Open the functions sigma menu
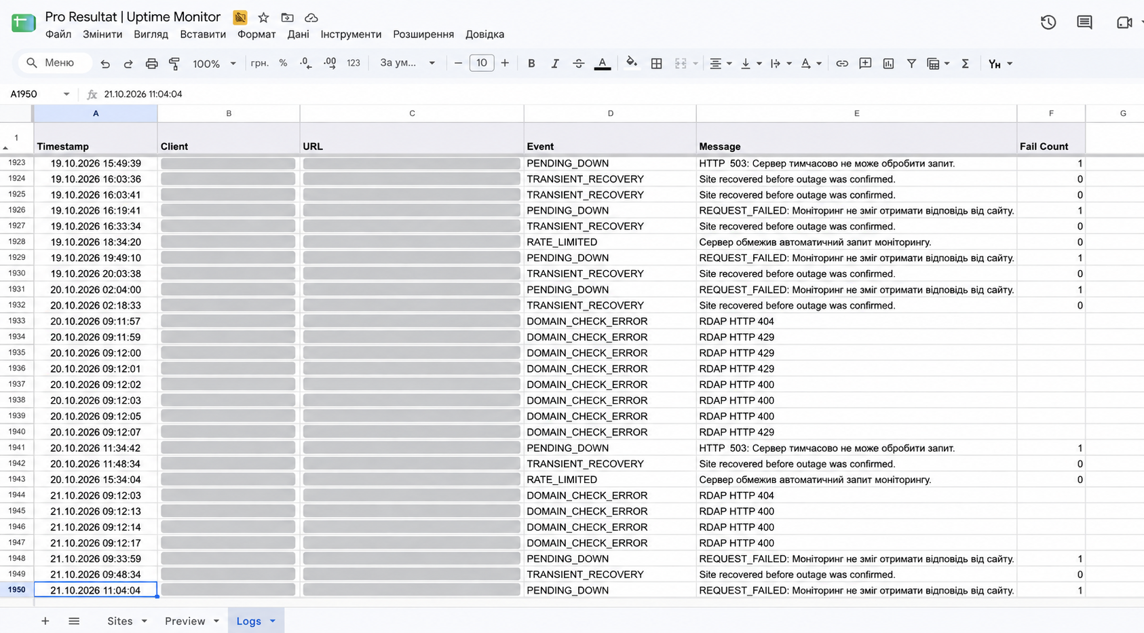The width and height of the screenshot is (1144, 633). click(965, 64)
